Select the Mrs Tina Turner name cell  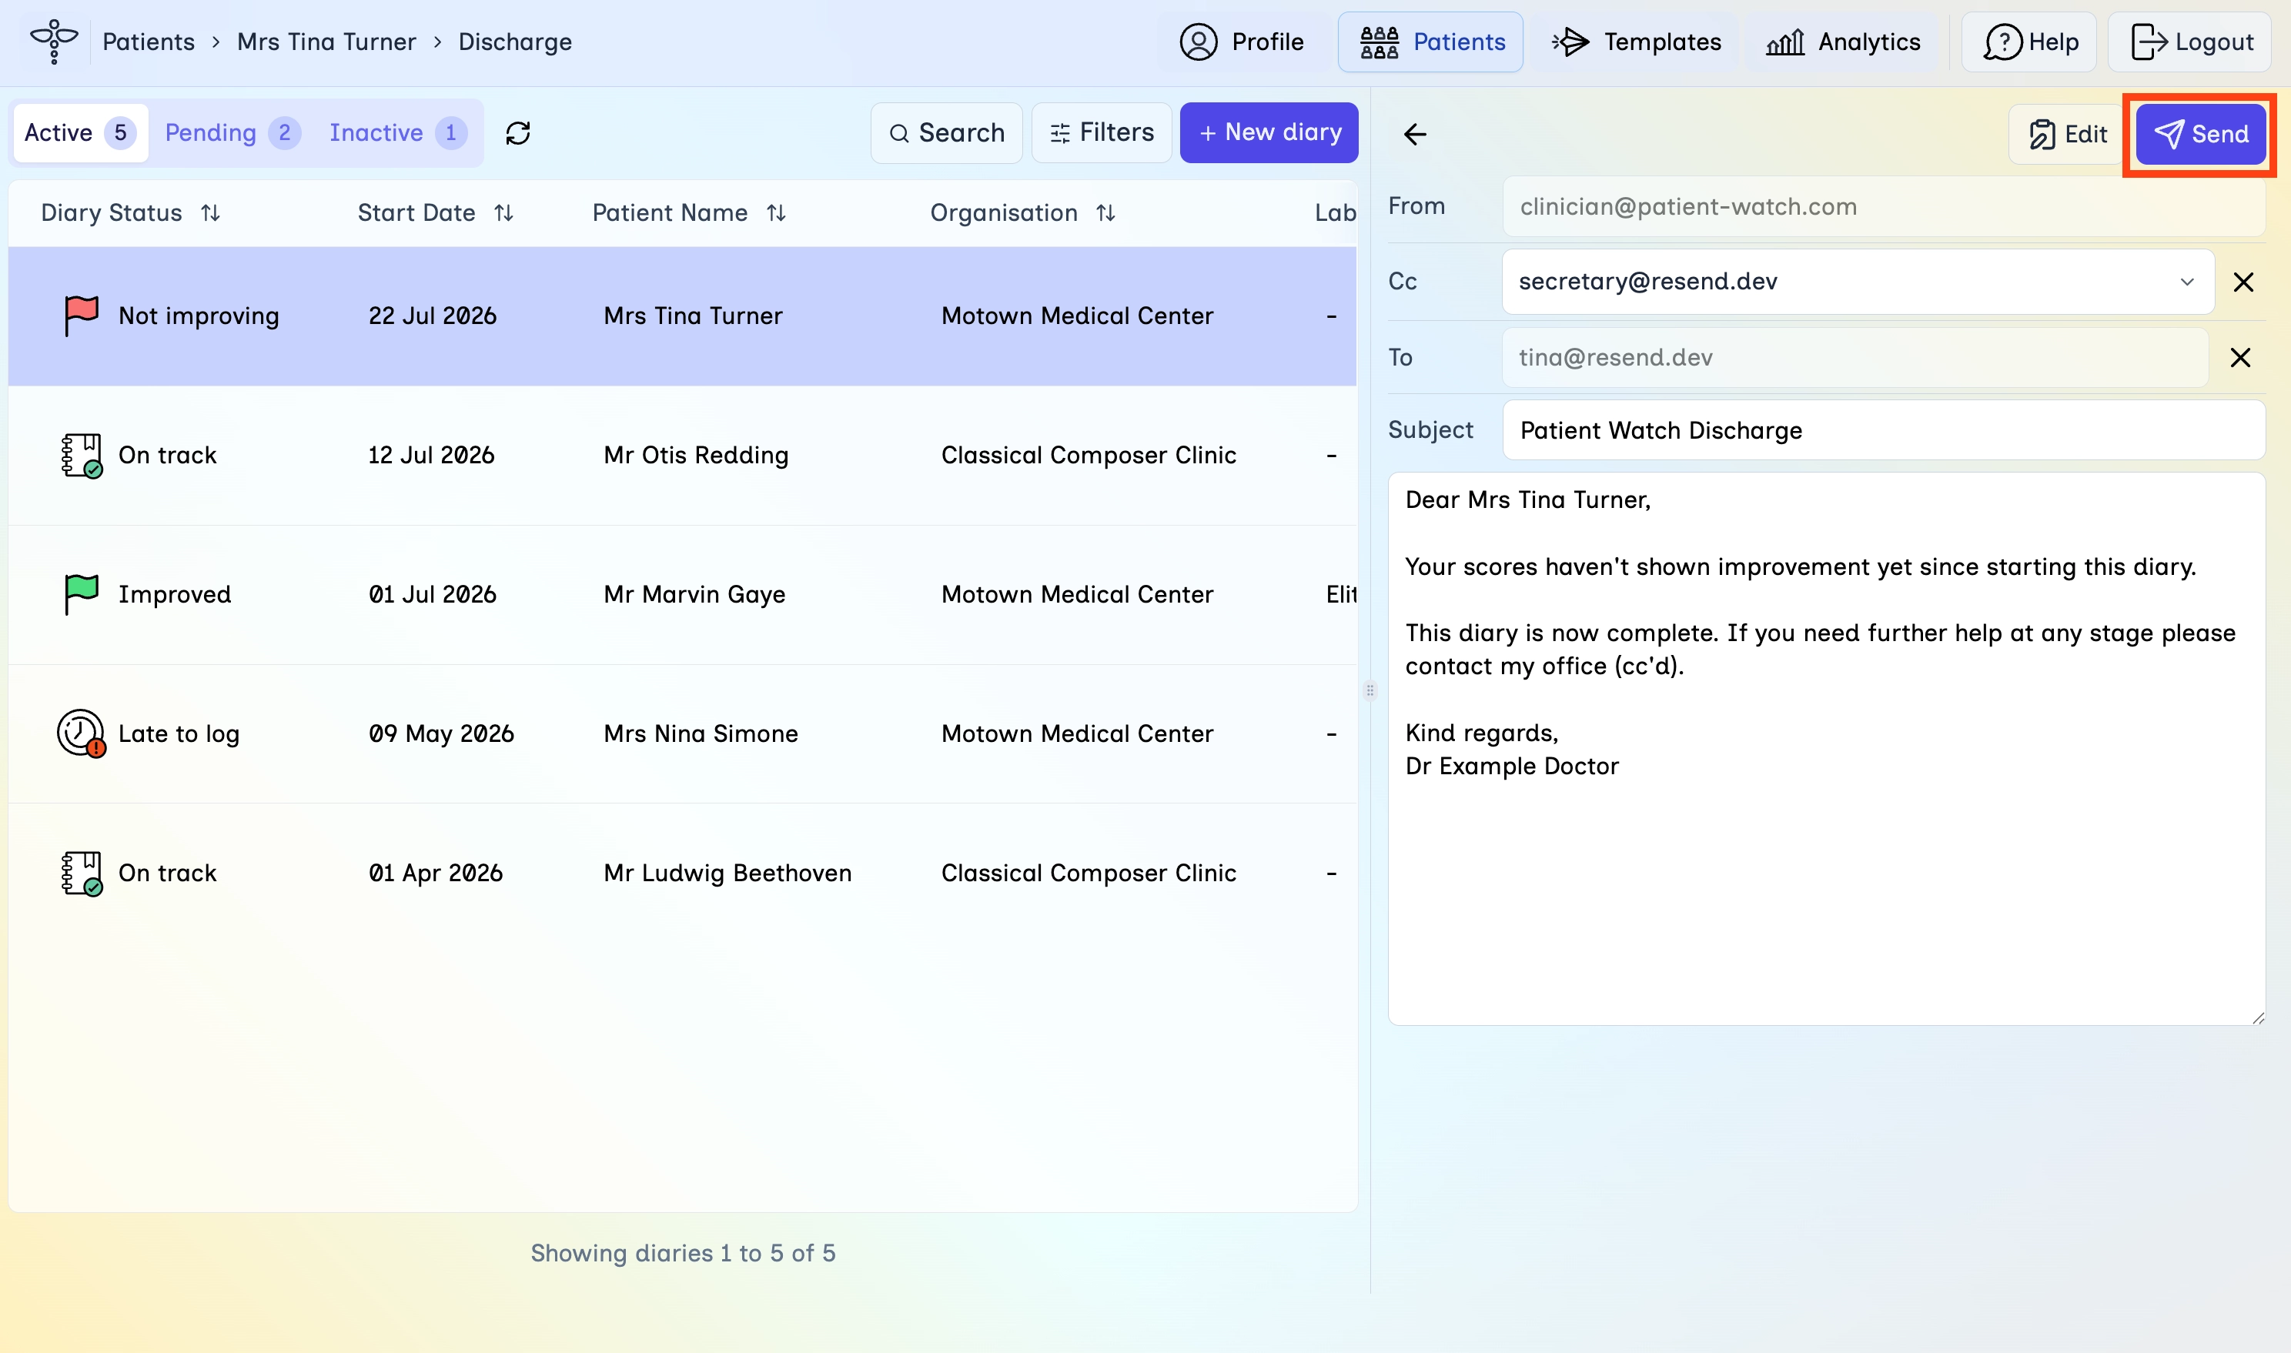click(x=693, y=316)
